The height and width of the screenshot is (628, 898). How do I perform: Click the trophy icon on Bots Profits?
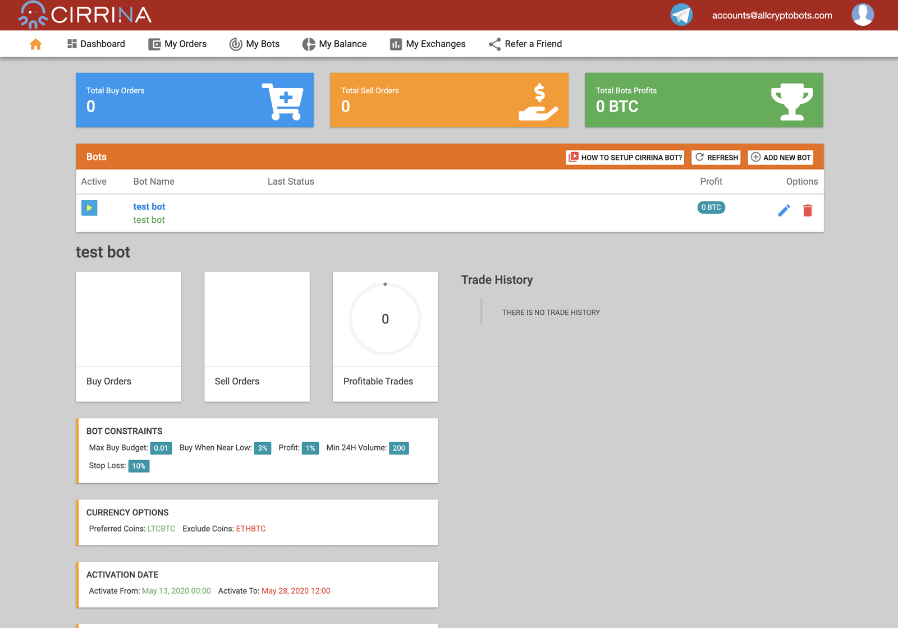(x=791, y=102)
